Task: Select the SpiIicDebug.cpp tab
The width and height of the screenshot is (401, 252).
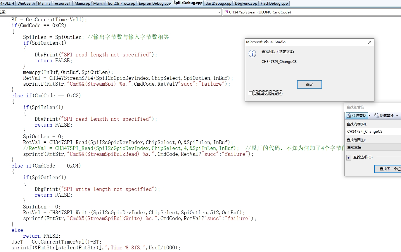Action: (x=188, y=3)
